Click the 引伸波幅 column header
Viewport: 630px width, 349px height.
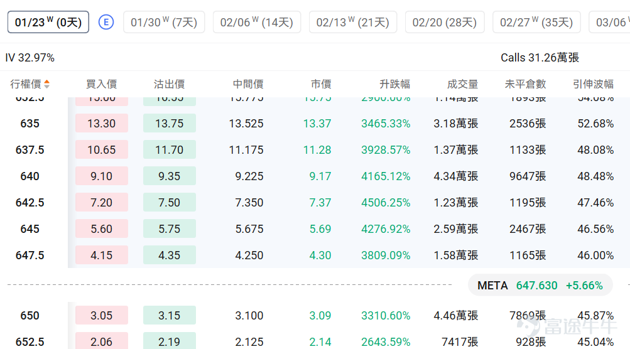(593, 84)
